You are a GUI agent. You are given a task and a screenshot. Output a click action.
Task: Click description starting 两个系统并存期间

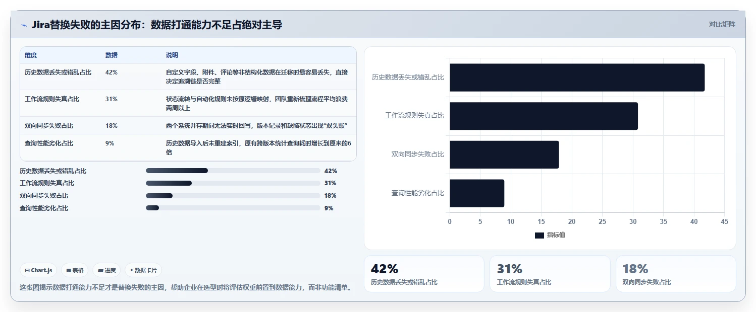click(257, 126)
